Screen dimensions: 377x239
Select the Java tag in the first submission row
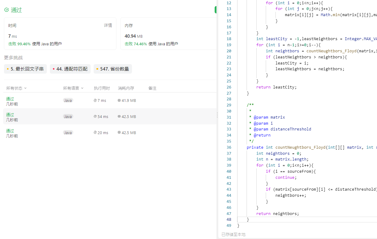coord(68,100)
